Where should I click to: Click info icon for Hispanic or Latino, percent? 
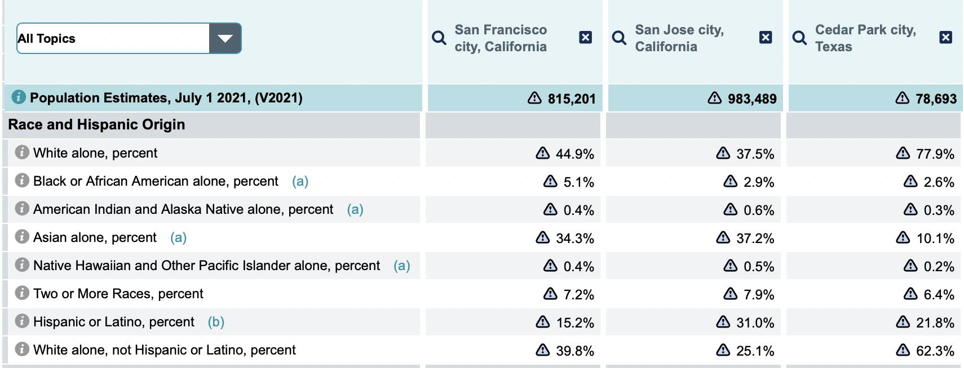click(x=22, y=321)
